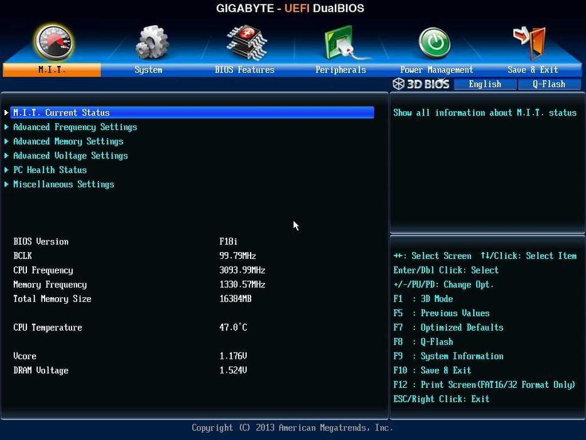Click the American Megatrends copyright text
Screen dimensions: 586x440
coord(292,427)
